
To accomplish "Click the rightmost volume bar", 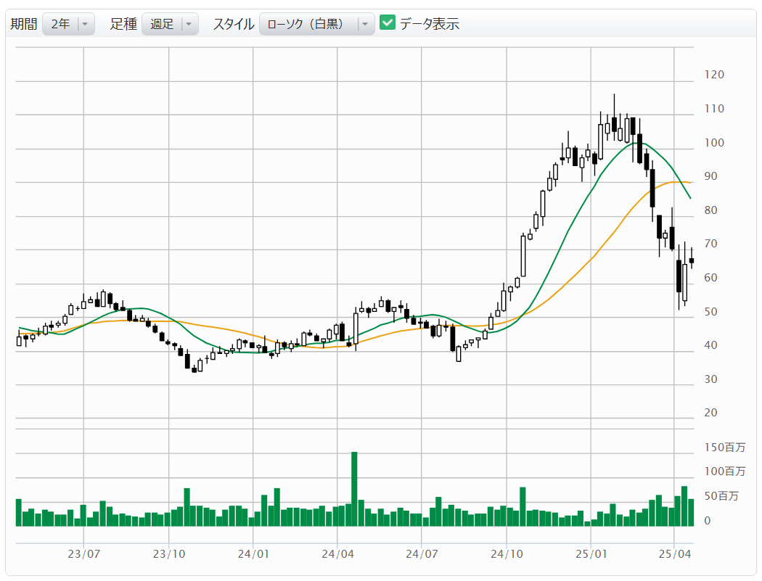I will click(692, 512).
